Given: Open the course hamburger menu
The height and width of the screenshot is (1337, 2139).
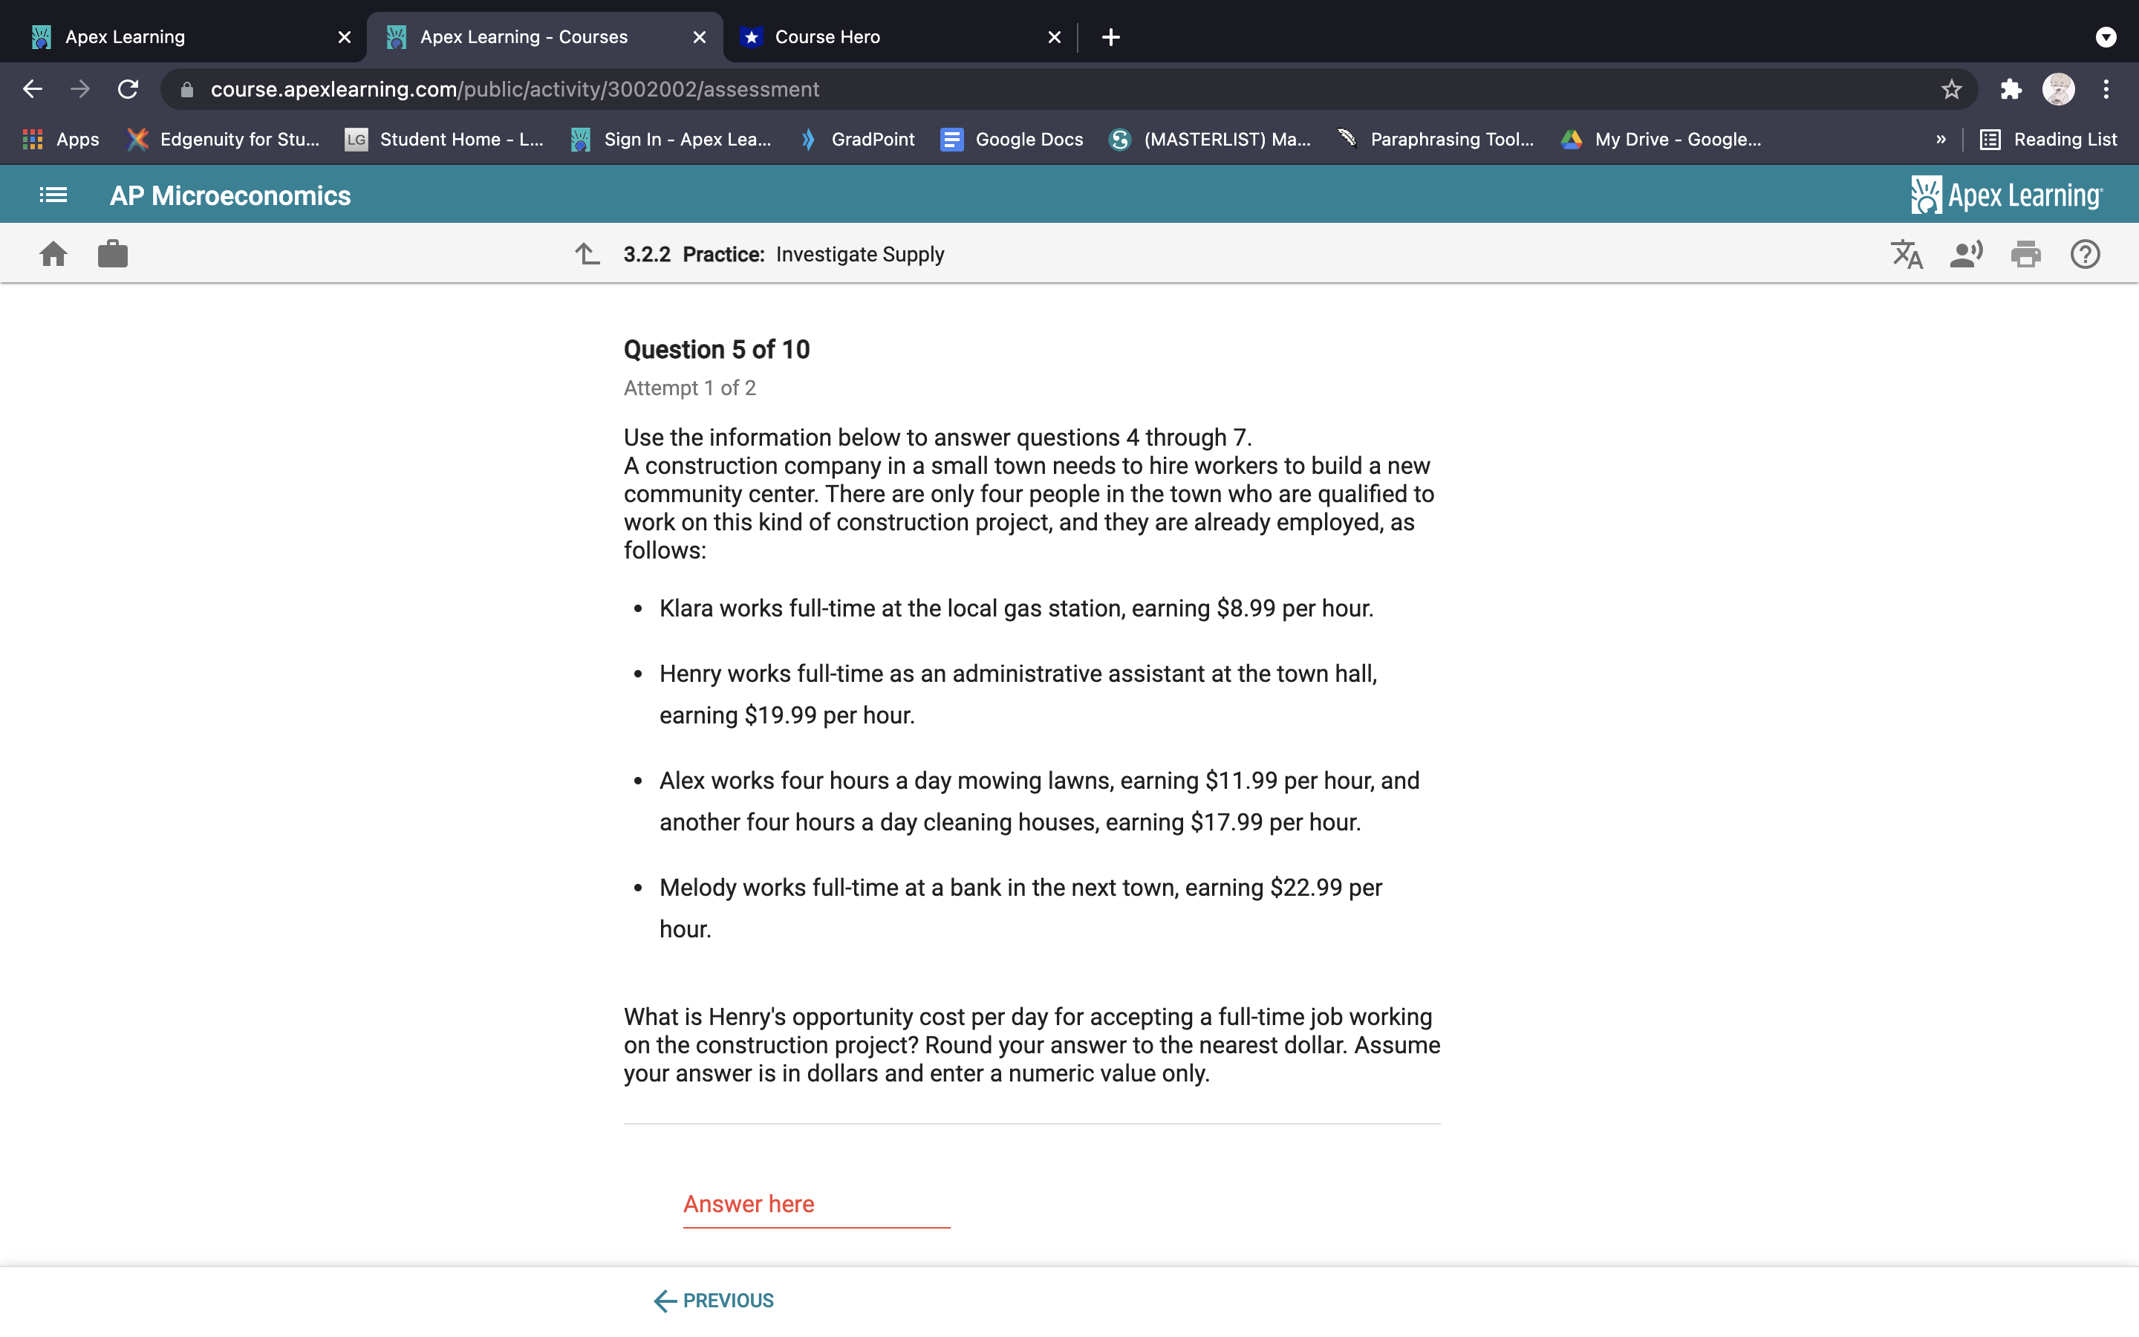Looking at the screenshot, I should pyautogui.click(x=52, y=195).
